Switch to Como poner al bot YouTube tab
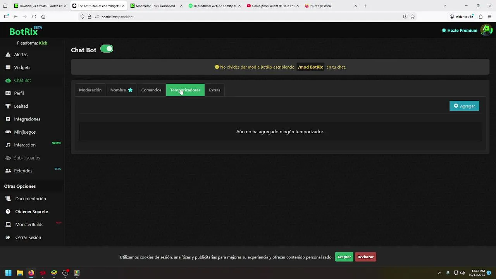The image size is (496, 279). (272, 6)
